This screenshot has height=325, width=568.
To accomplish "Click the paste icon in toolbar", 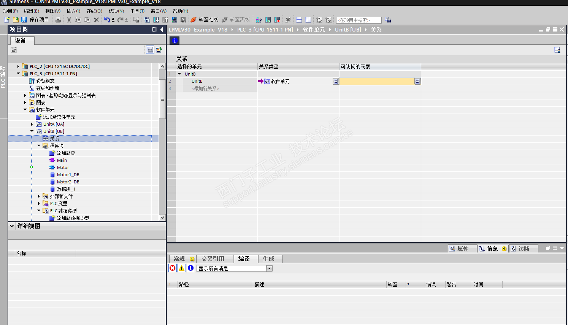I will [x=87, y=20].
